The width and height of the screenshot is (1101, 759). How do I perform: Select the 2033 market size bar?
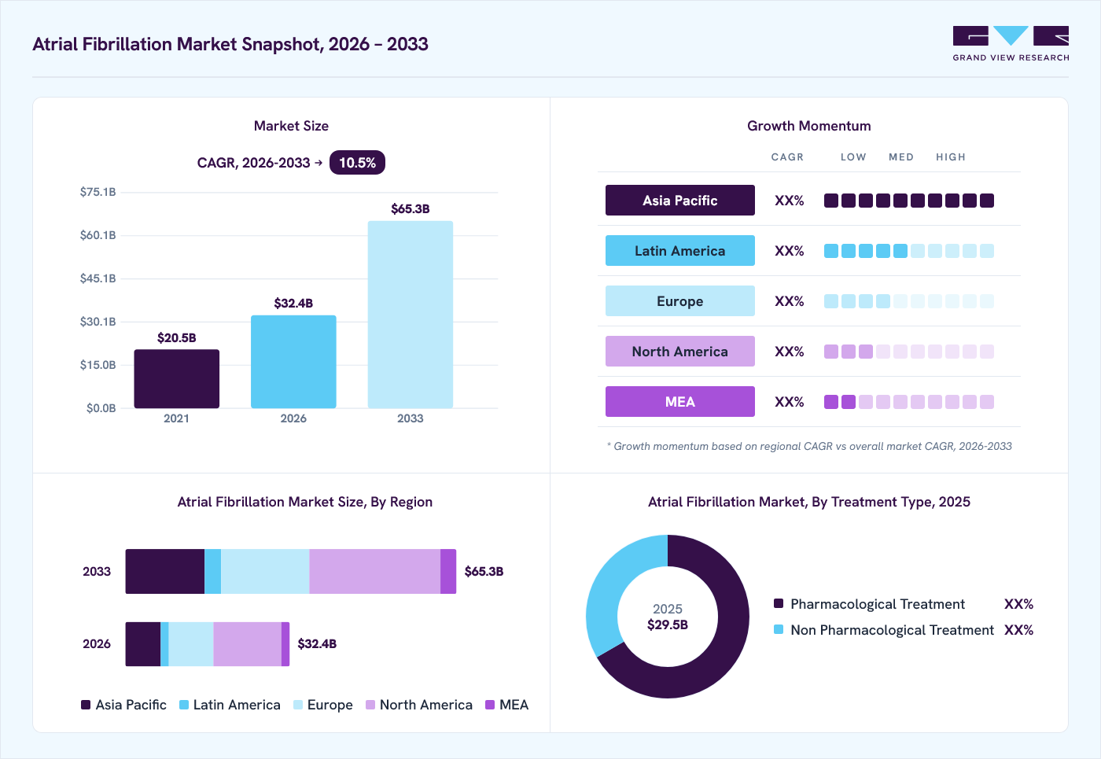(411, 315)
